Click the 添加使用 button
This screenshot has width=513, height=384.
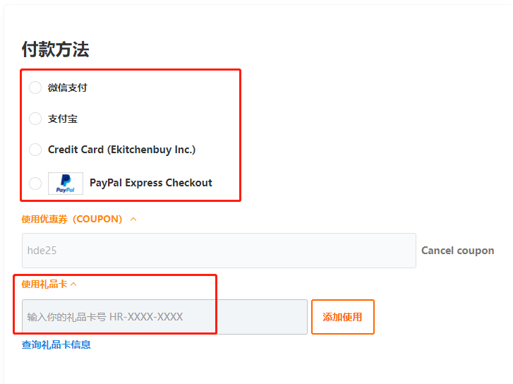pos(342,317)
